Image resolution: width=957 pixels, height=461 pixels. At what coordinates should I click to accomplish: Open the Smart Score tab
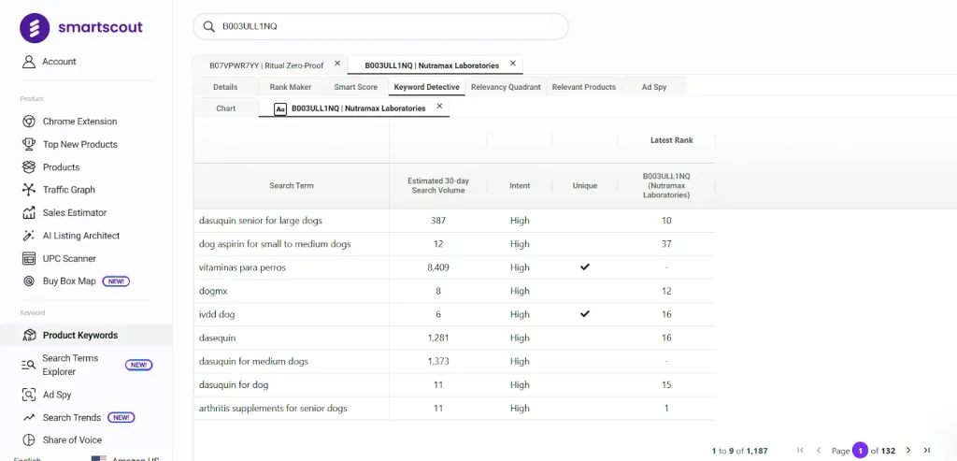point(356,87)
